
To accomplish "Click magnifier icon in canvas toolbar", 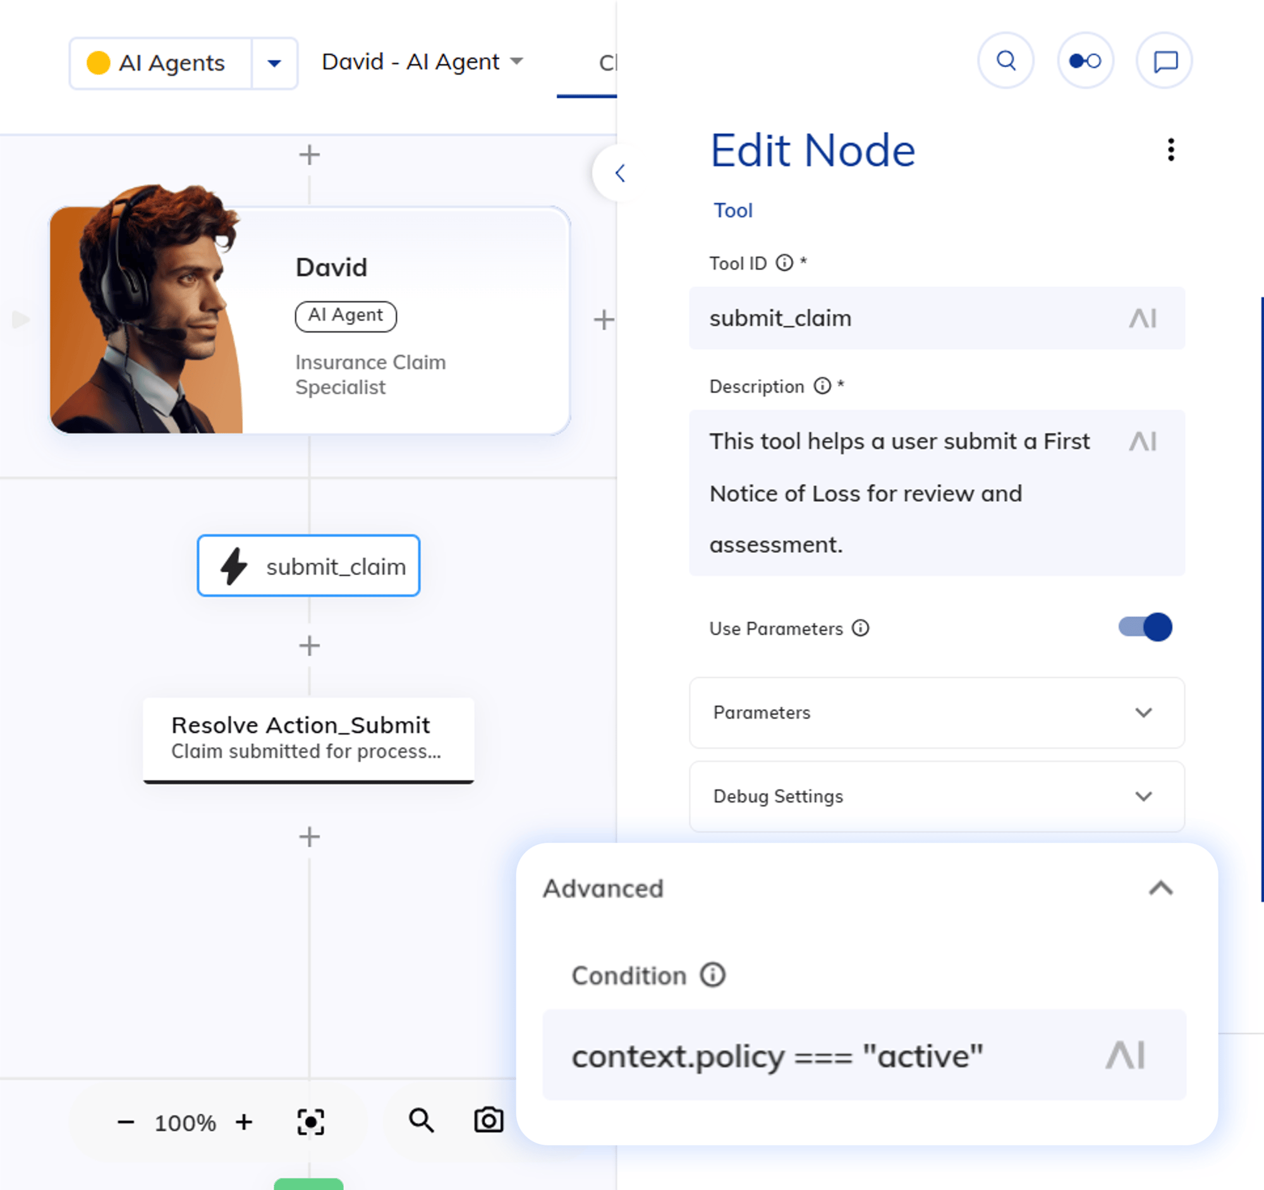I will pyautogui.click(x=421, y=1120).
